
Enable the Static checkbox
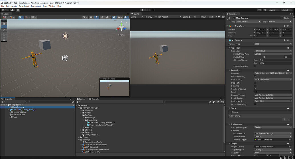[x=282, y=18]
